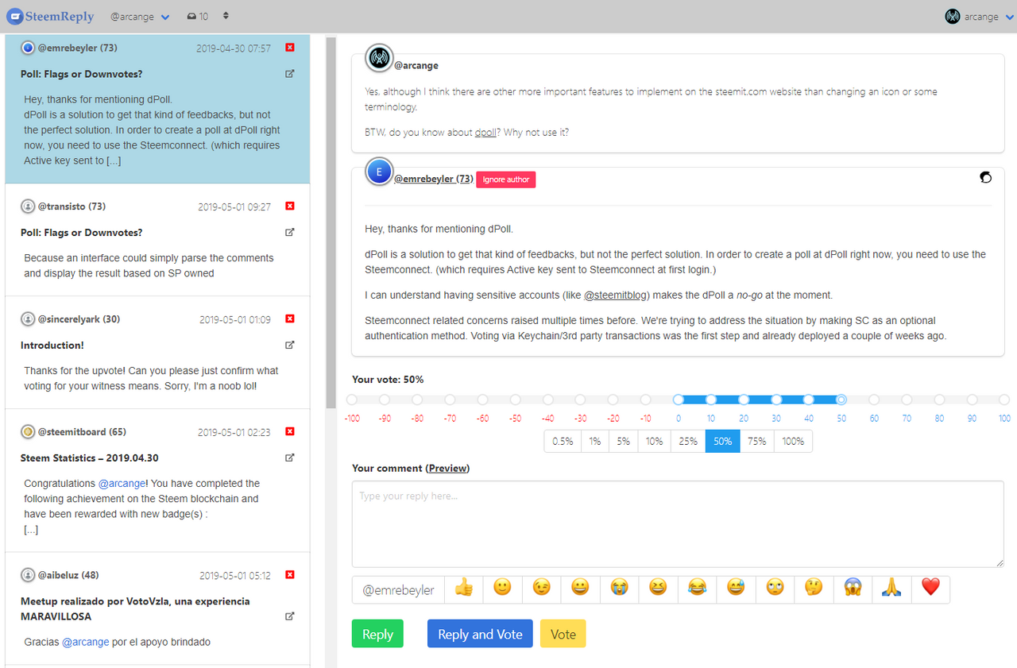Set vote slider to 70
Screen dimensions: 1017x668
pos(907,400)
